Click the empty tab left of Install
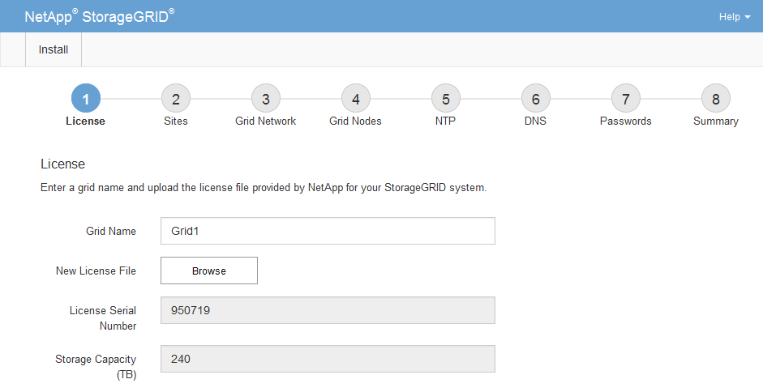Screen dimensions: 763x392 [13, 49]
